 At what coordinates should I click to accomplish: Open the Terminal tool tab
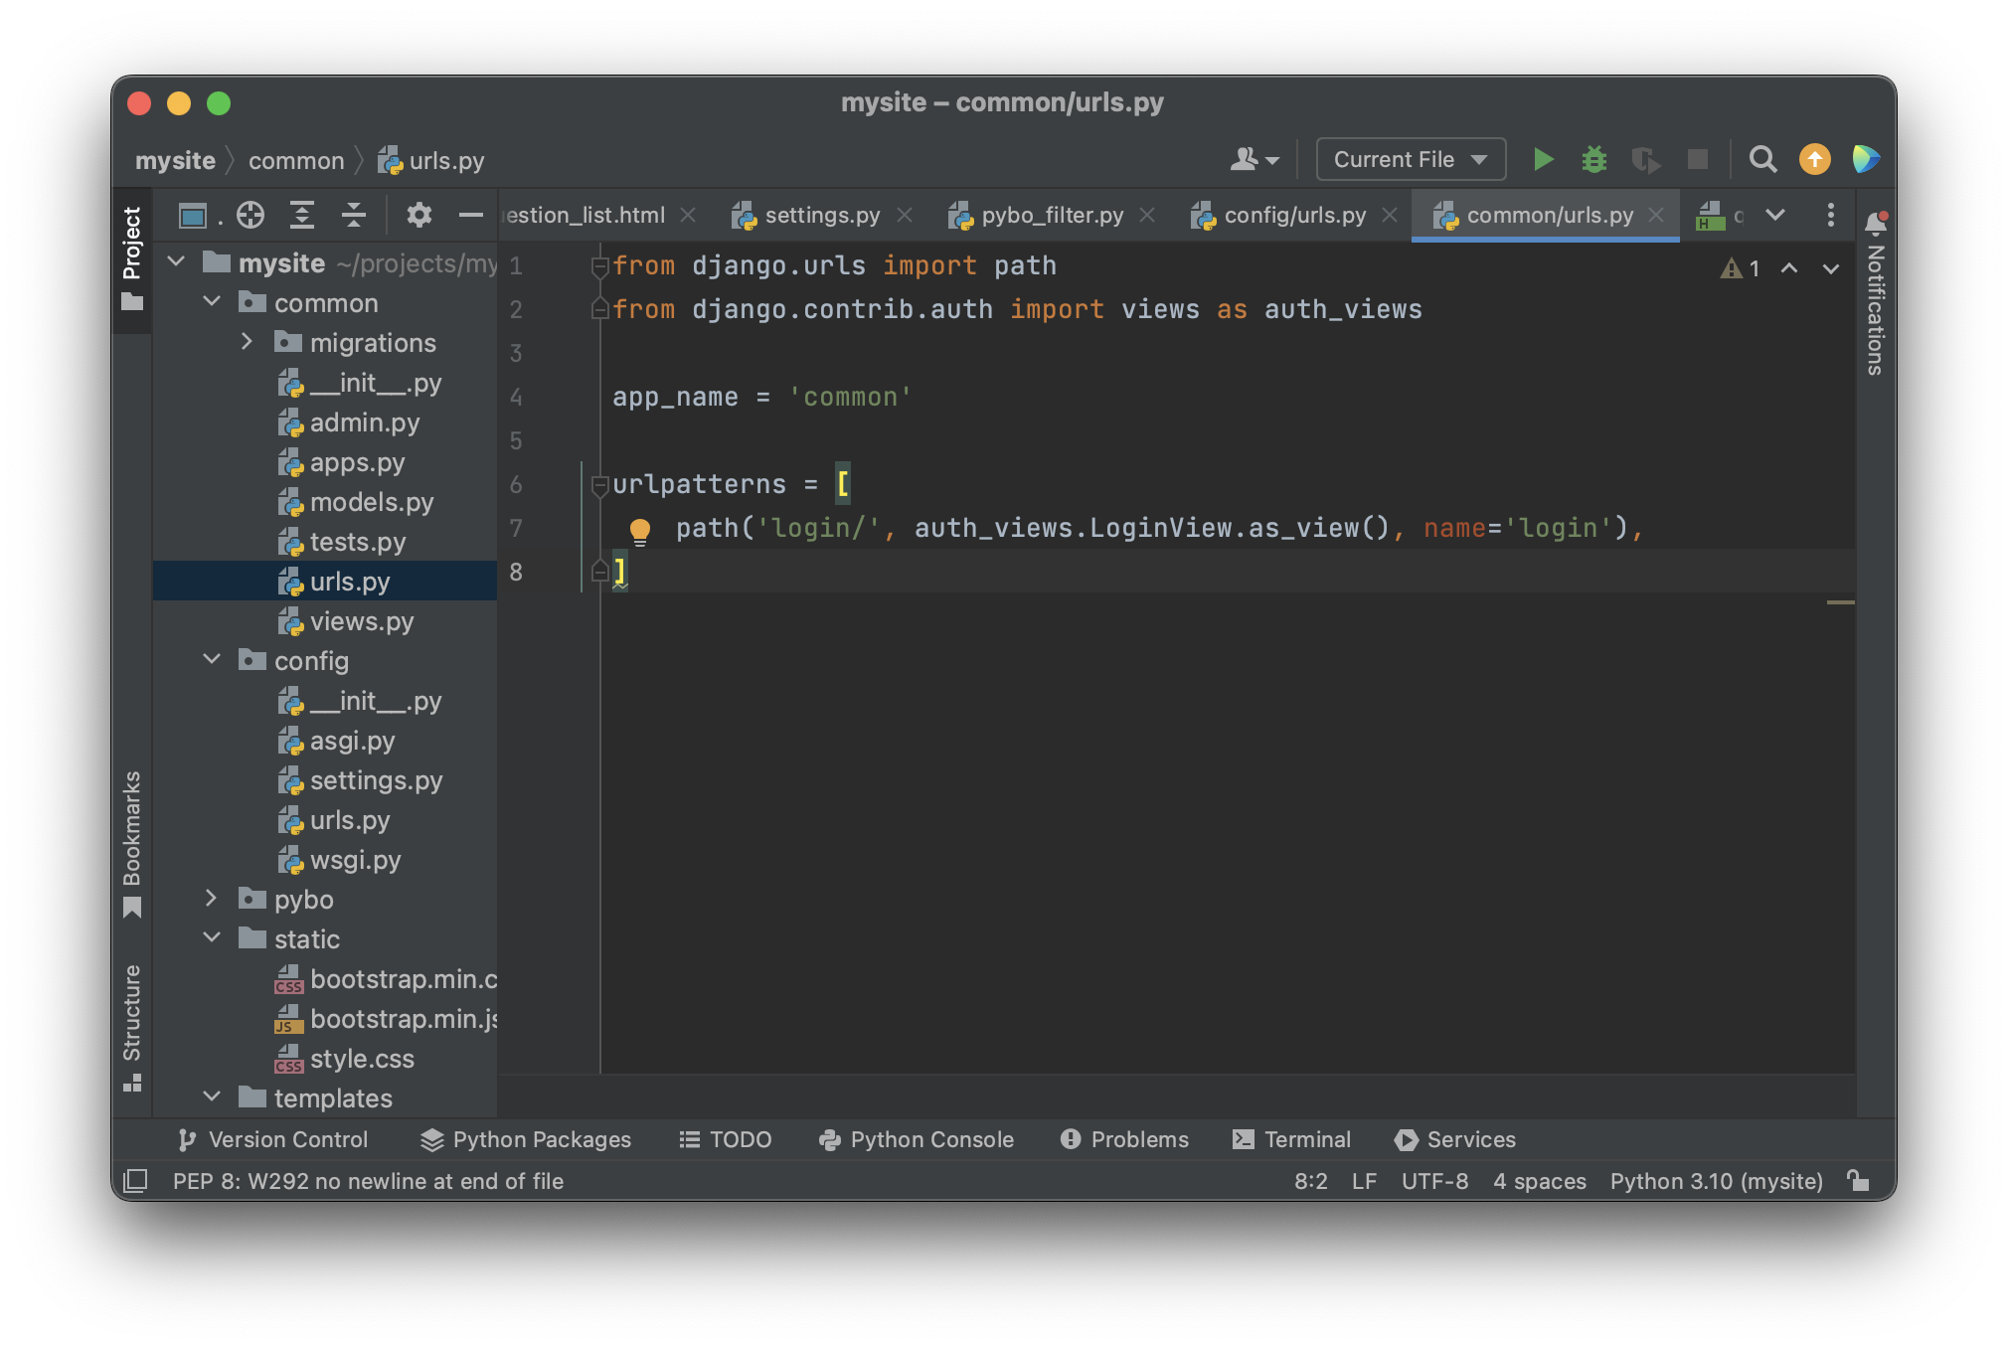(x=1291, y=1139)
